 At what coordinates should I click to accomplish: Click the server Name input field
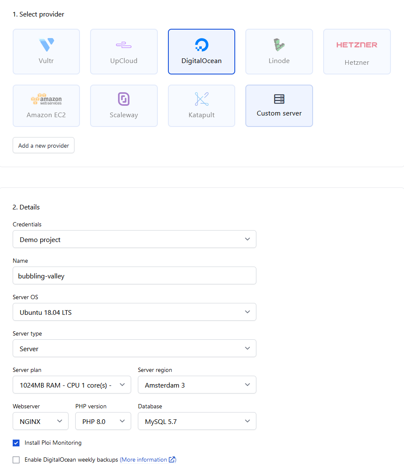pyautogui.click(x=134, y=276)
